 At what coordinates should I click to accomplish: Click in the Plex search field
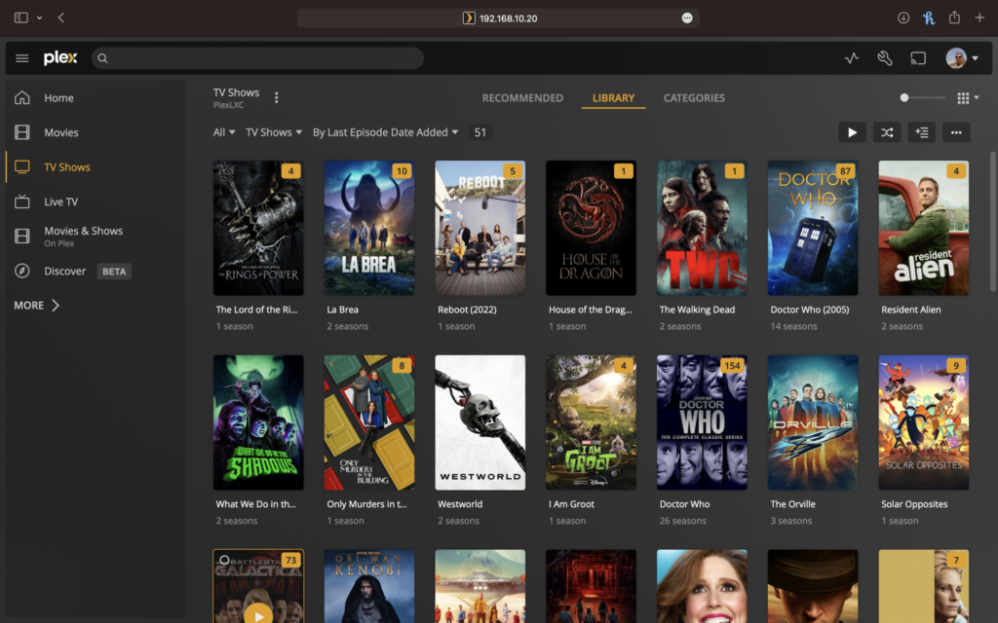click(x=257, y=57)
